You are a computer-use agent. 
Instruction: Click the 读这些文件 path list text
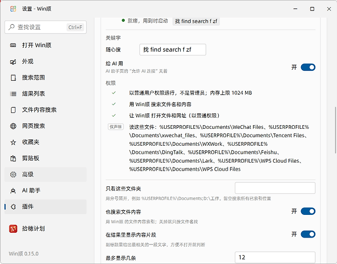coord(219,148)
